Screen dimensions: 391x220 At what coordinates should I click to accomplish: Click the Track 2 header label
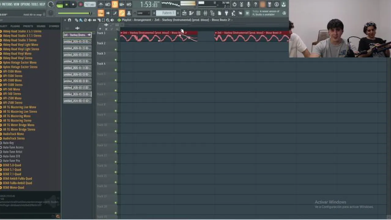[101, 43]
